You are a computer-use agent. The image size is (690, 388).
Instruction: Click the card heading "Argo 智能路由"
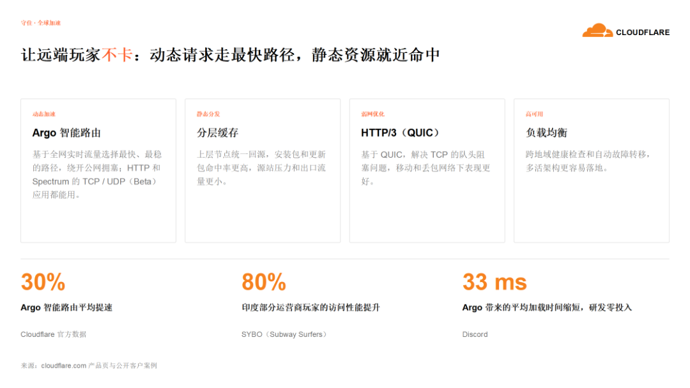pos(66,133)
